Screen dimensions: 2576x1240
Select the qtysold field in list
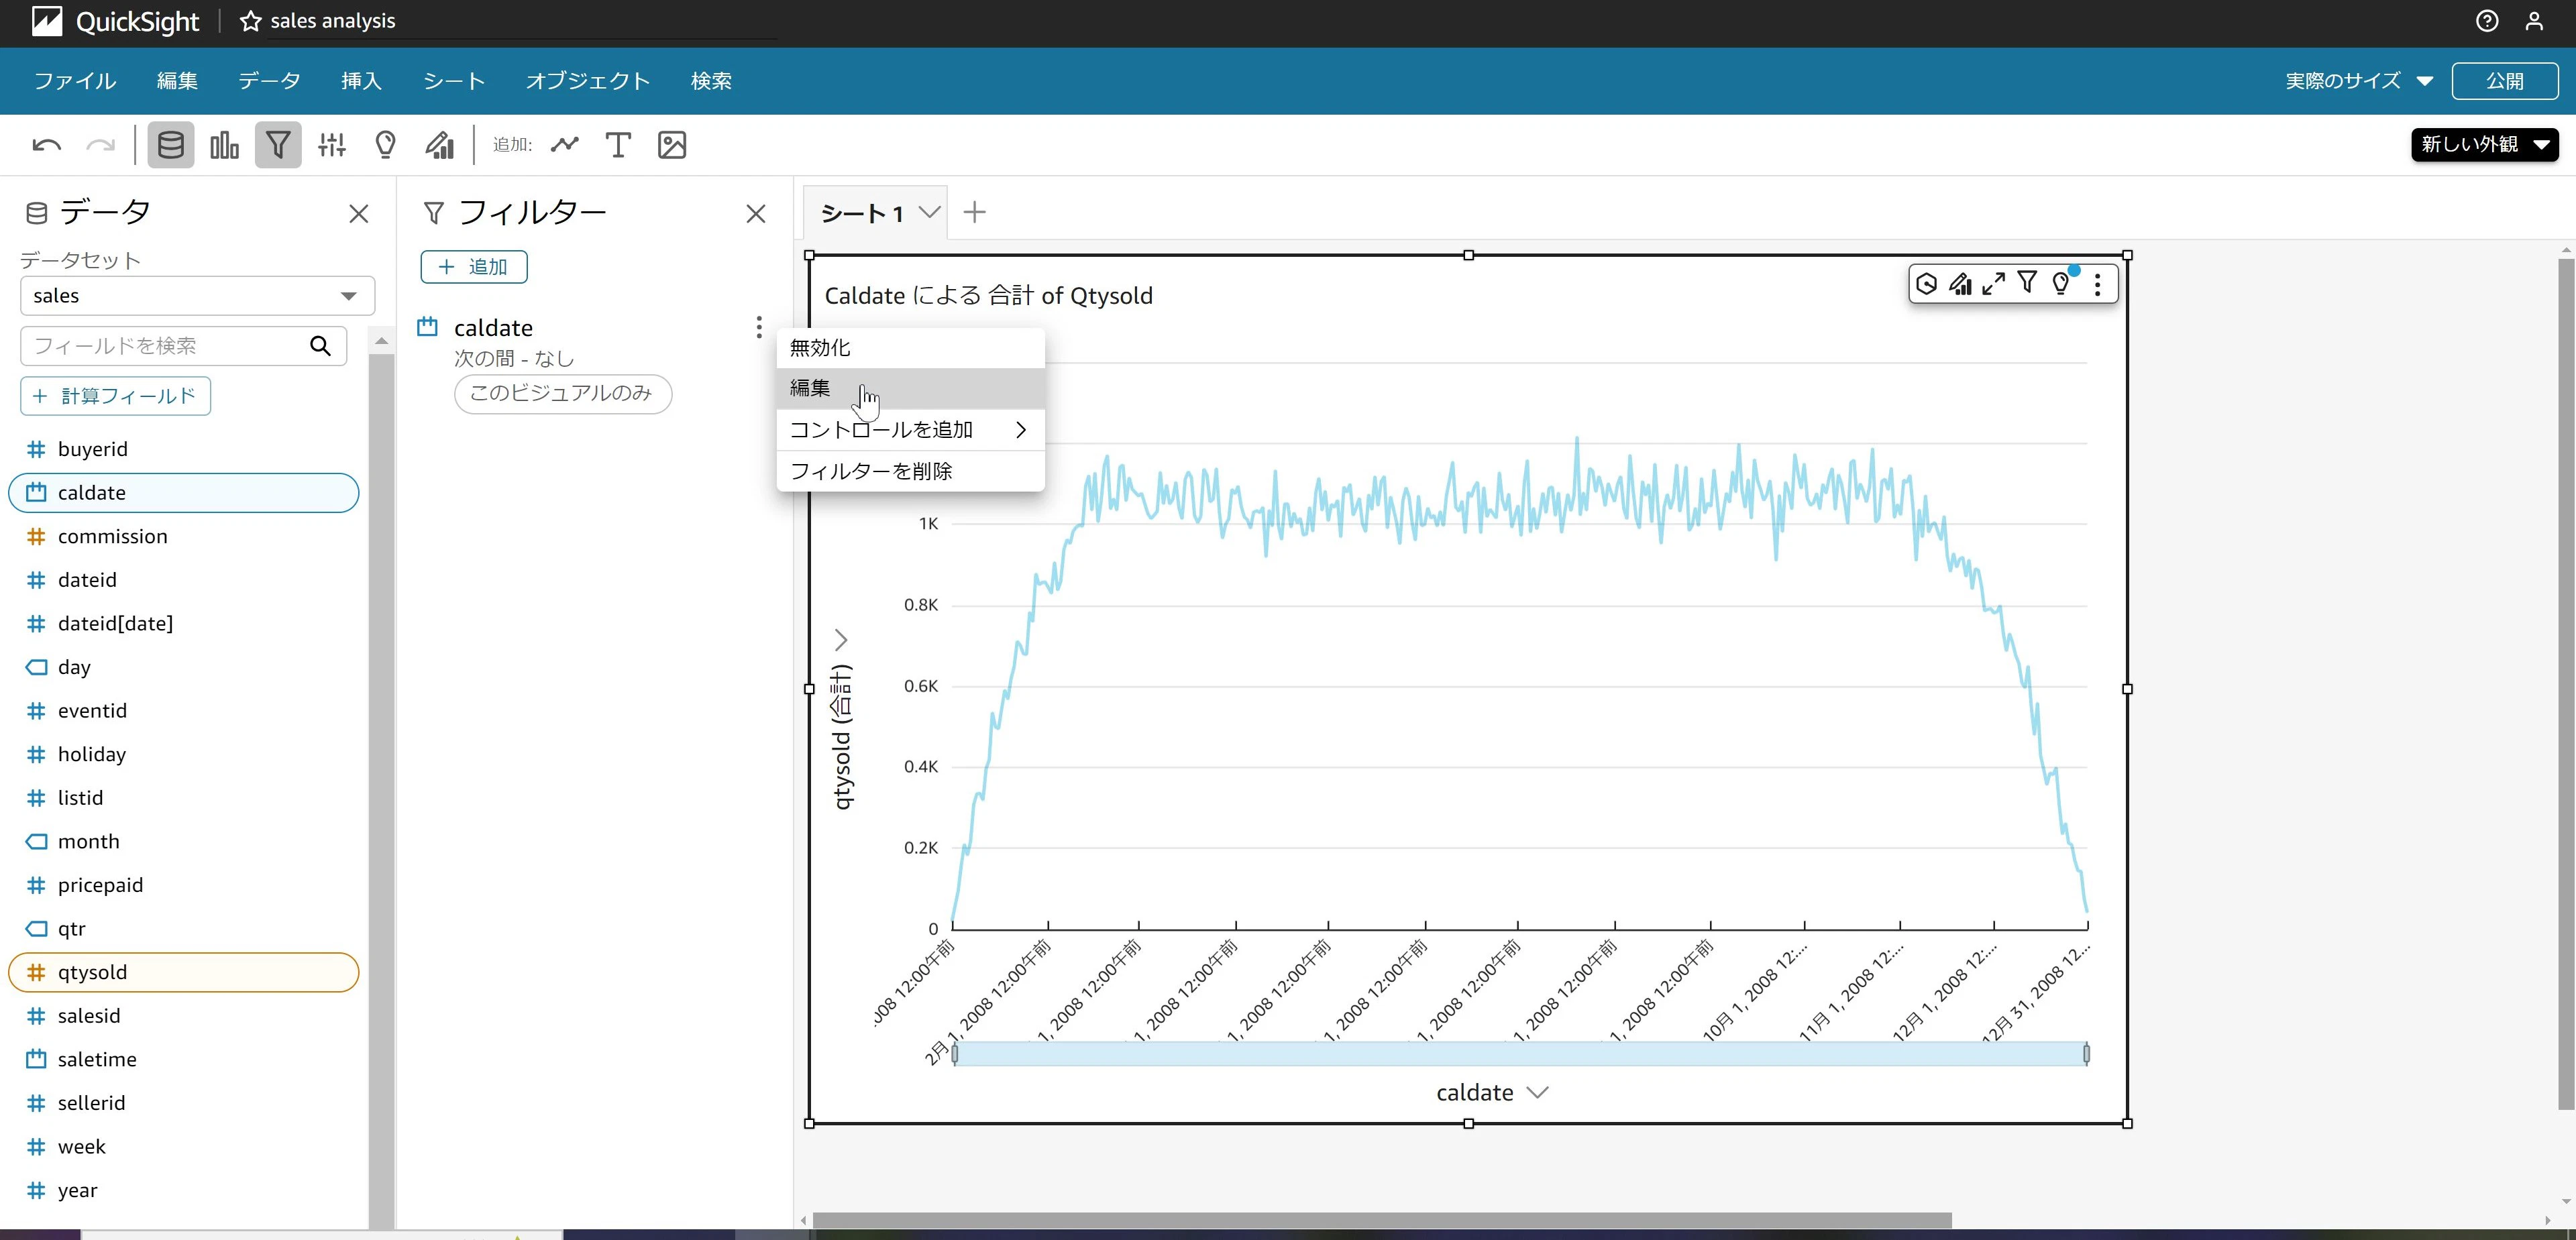pyautogui.click(x=184, y=972)
